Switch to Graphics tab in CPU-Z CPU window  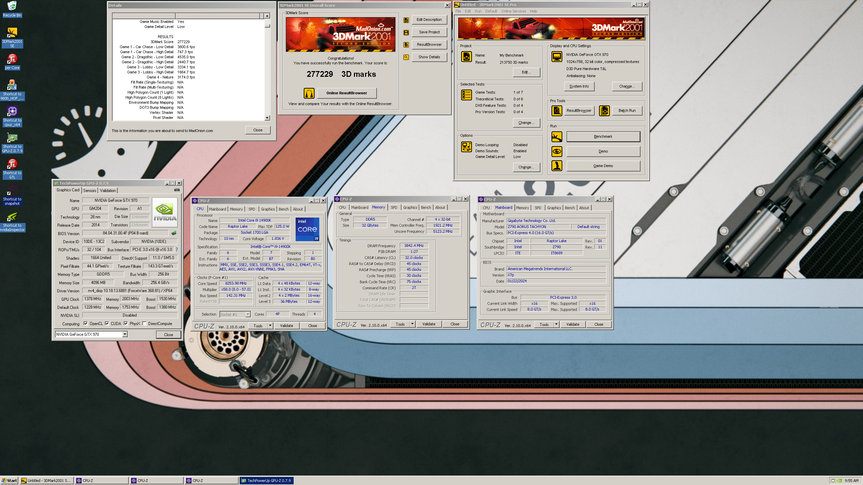268,209
